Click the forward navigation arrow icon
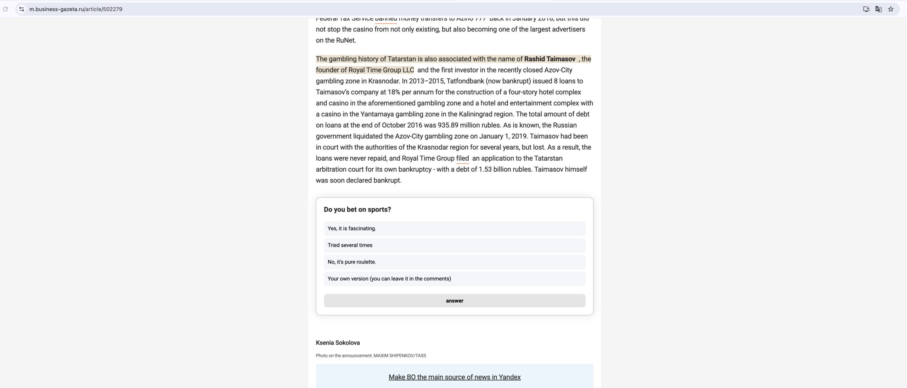 5,8
